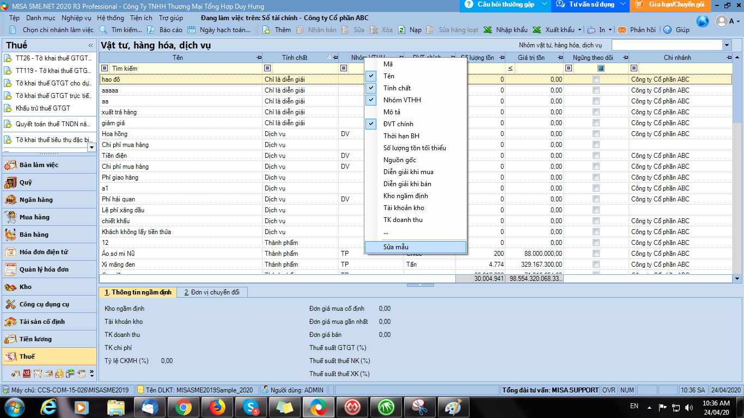The image size is (744, 418).
Task: Click the In printer icon
Action: pyautogui.click(x=591, y=30)
